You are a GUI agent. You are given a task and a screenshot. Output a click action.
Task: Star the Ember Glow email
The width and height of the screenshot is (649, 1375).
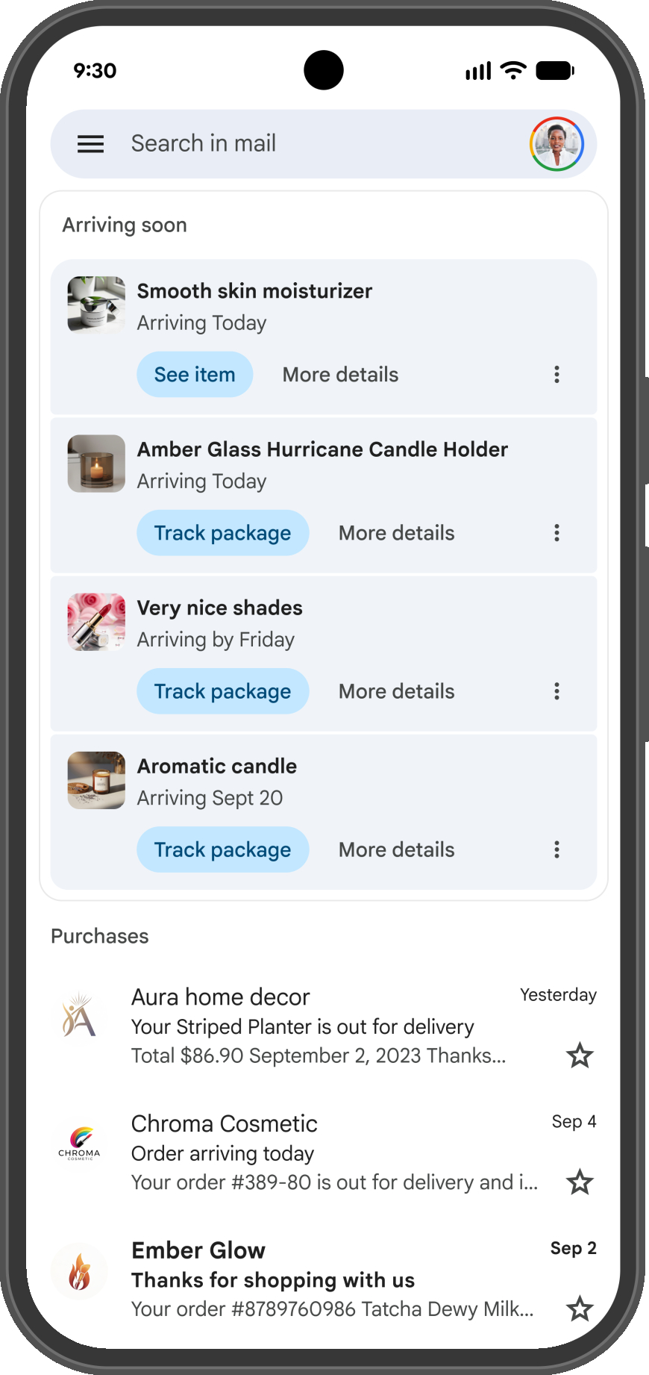click(580, 1309)
